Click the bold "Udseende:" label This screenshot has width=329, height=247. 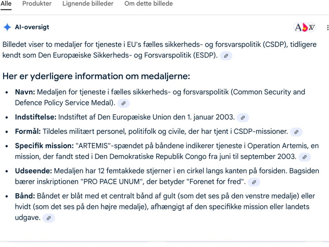34,171
